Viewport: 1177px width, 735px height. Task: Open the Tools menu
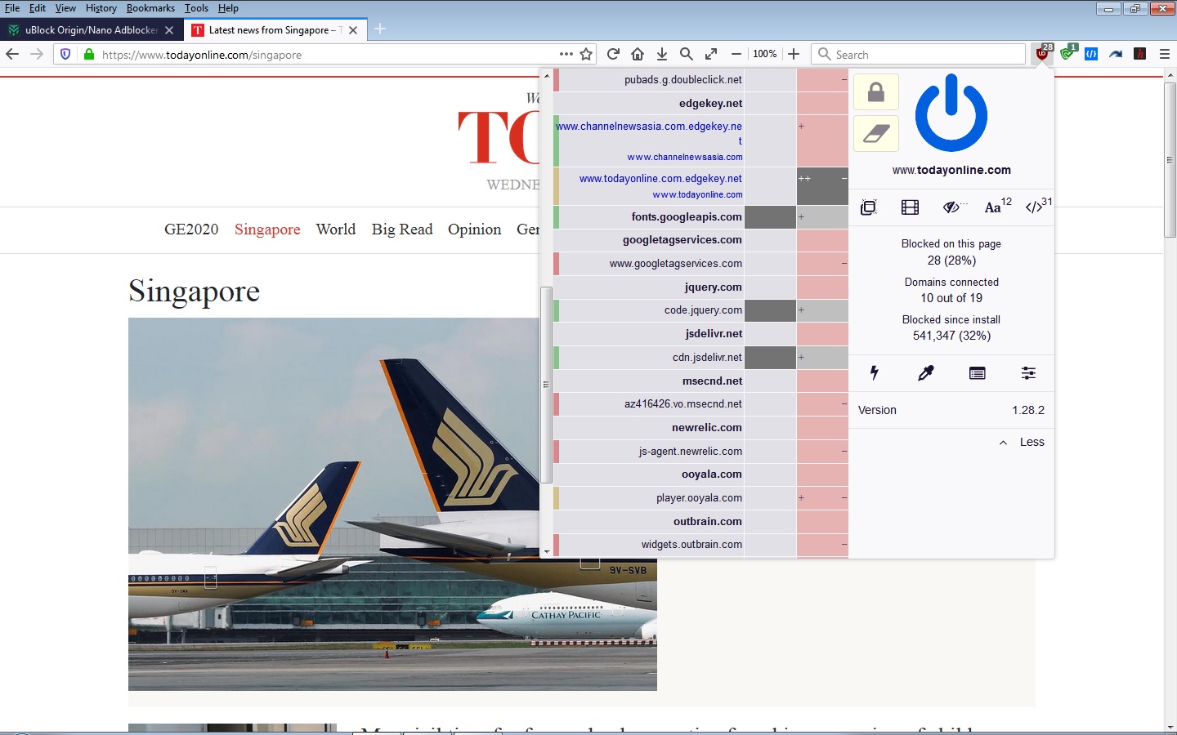tap(196, 8)
